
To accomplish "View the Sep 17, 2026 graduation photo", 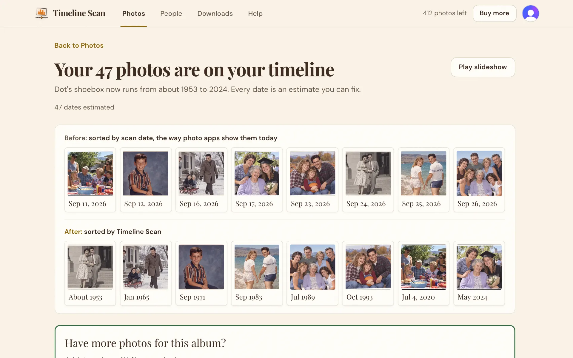I will (257, 173).
